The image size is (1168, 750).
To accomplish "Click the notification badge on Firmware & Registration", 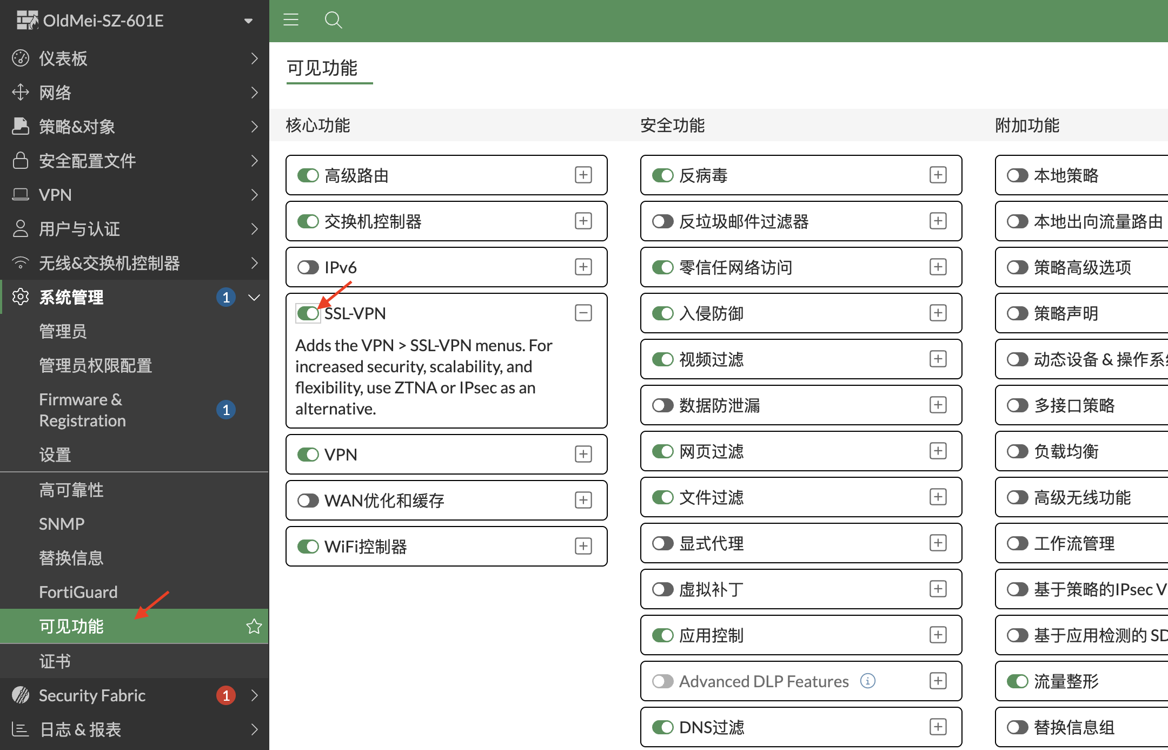I will tap(226, 410).
